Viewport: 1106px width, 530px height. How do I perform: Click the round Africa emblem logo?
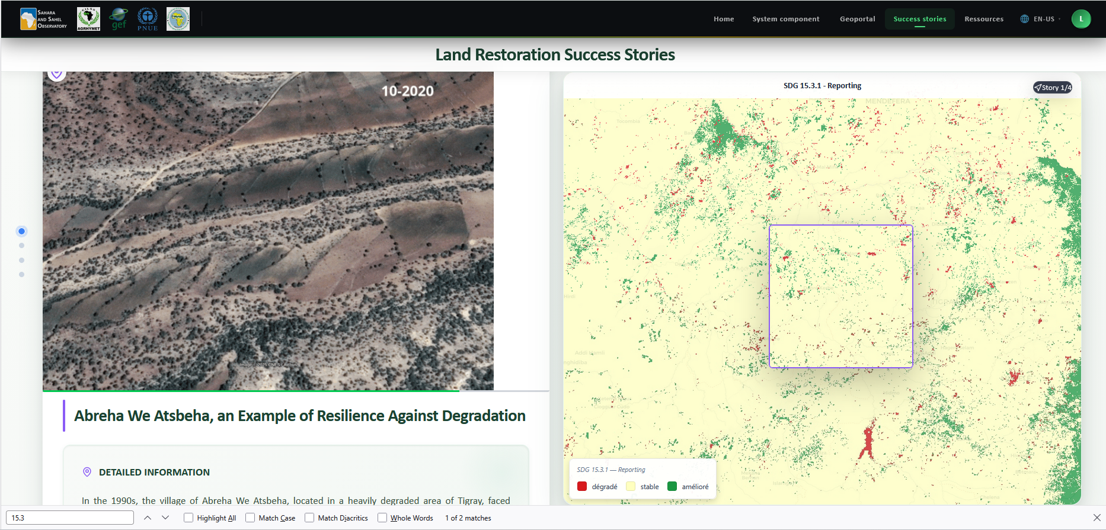[x=178, y=19]
